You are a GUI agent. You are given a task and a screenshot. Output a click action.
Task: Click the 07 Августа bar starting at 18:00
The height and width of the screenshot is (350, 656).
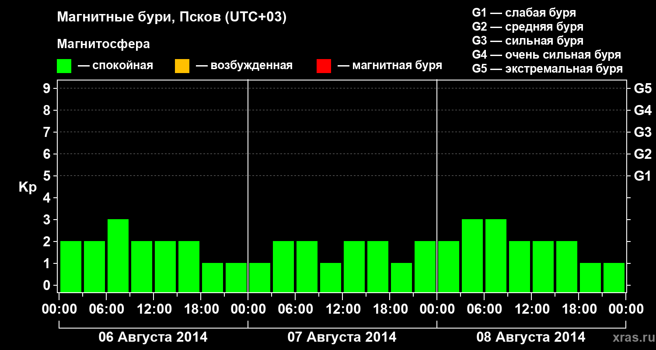pos(401,277)
